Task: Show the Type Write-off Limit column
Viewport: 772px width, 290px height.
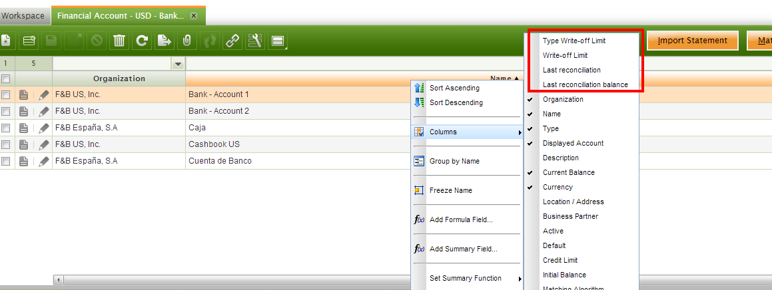Action: pyautogui.click(x=581, y=41)
